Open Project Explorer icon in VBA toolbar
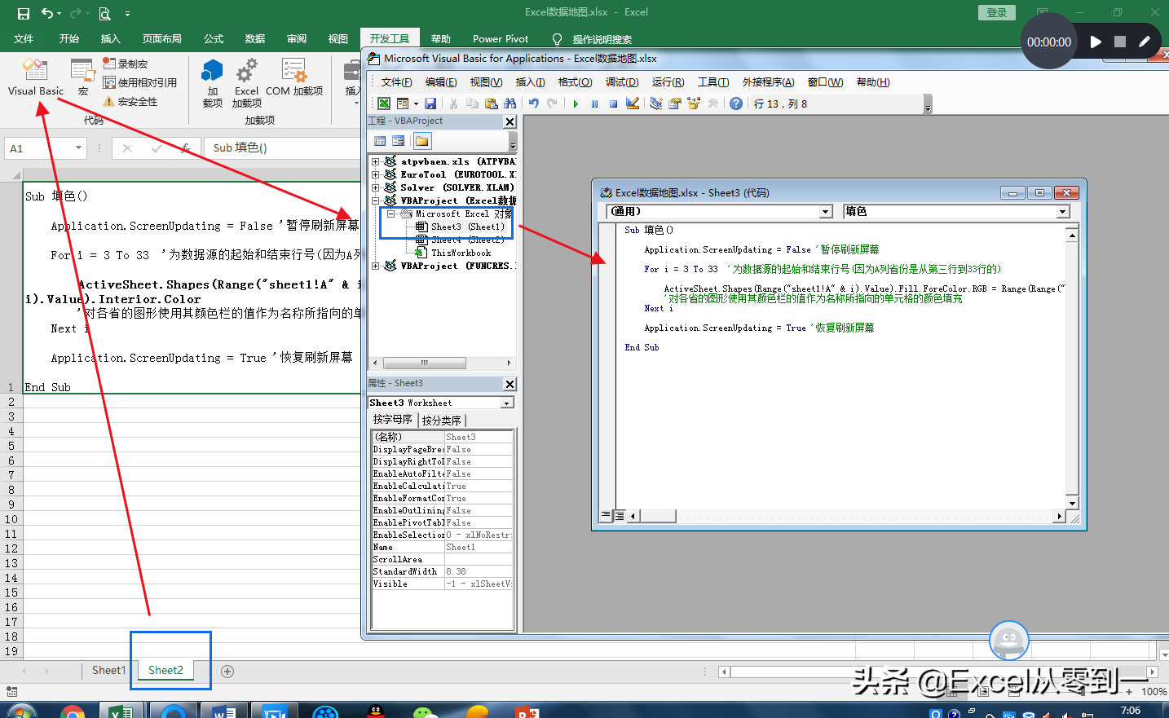Image resolution: width=1169 pixels, height=718 pixels. pos(656,104)
